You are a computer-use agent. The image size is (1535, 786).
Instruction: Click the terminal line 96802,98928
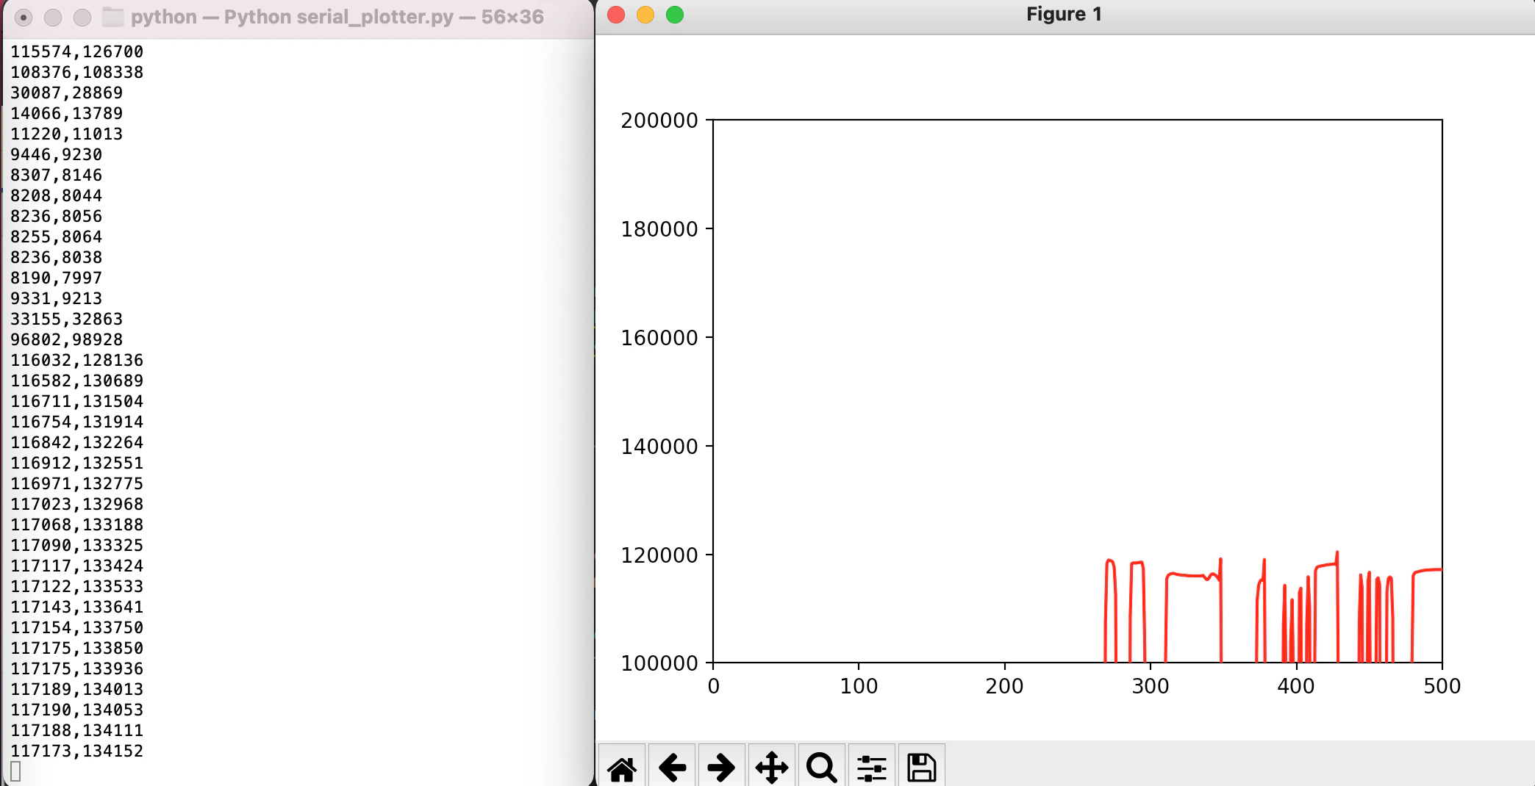pyautogui.click(x=66, y=339)
